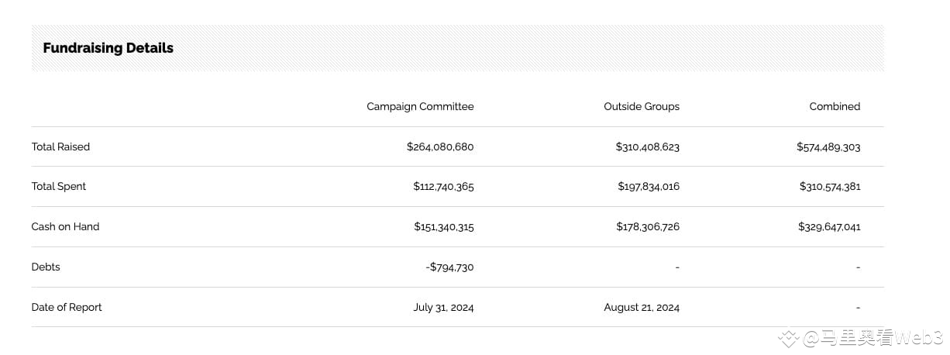This screenshot has height=355, width=950.
Task: Click the Total Raised row label
Action: tap(60, 146)
